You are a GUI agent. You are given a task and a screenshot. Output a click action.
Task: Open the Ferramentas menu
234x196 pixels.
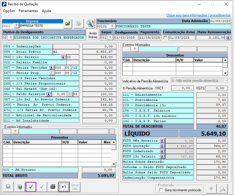tap(28, 11)
